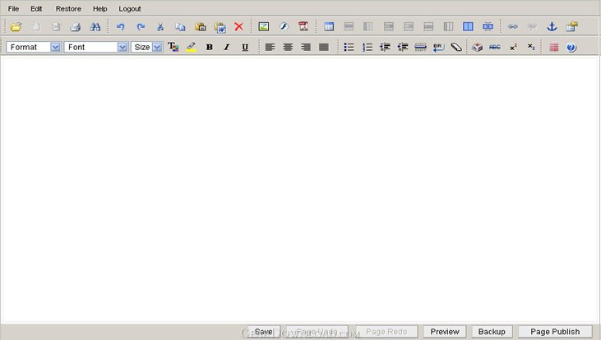Click the binoculars find icon

95,27
